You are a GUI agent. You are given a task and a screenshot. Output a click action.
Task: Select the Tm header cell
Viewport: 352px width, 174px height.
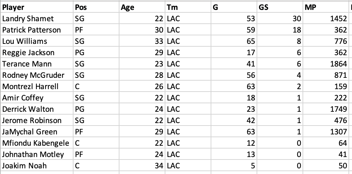(188, 7)
